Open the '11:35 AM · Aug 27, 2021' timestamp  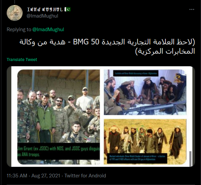coord(33,176)
